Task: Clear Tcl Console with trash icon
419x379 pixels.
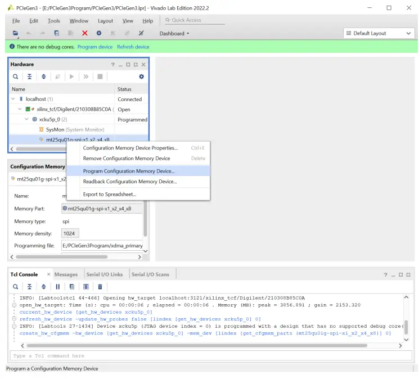Action: [100, 287]
